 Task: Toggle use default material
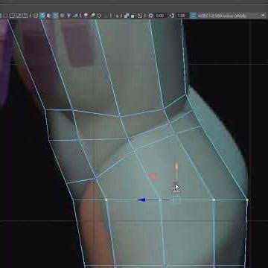[48, 16]
